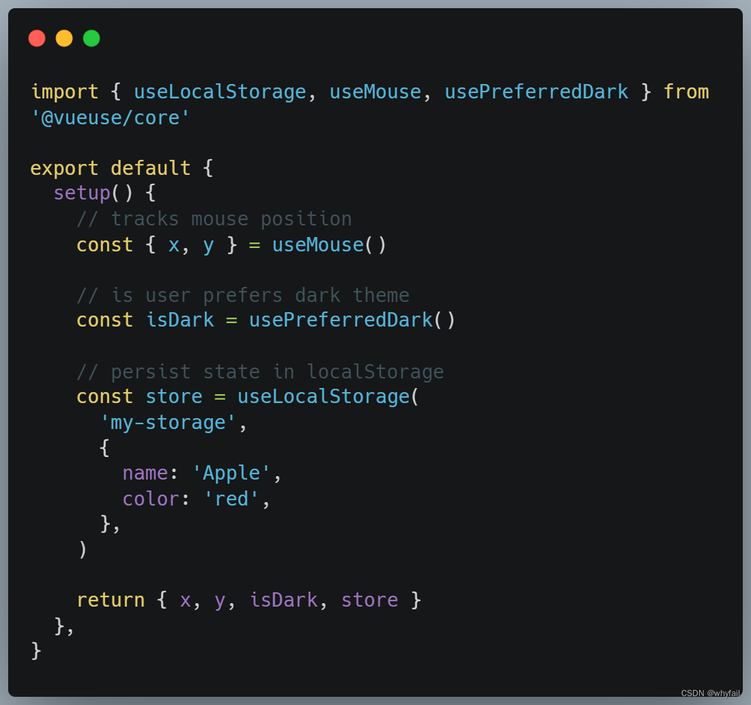Viewport: 751px width, 705px height.
Task: Click the 'my-storage' string
Action: coord(168,423)
